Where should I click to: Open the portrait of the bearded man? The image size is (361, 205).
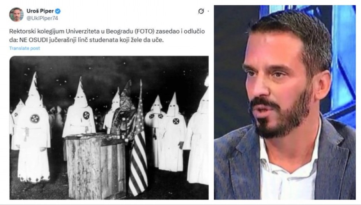point(285,102)
